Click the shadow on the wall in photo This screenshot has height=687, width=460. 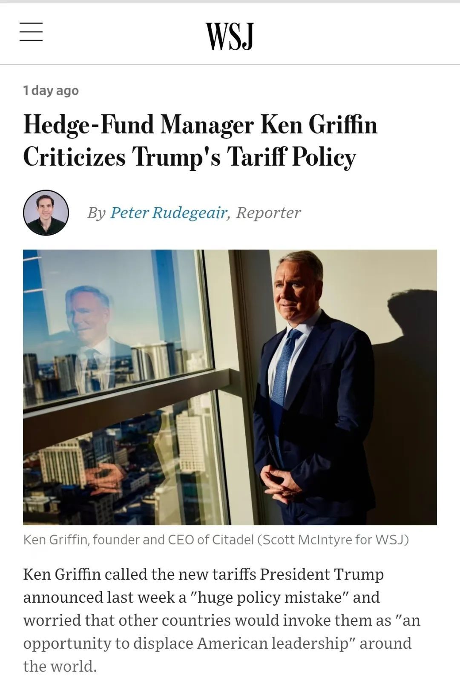point(409,341)
